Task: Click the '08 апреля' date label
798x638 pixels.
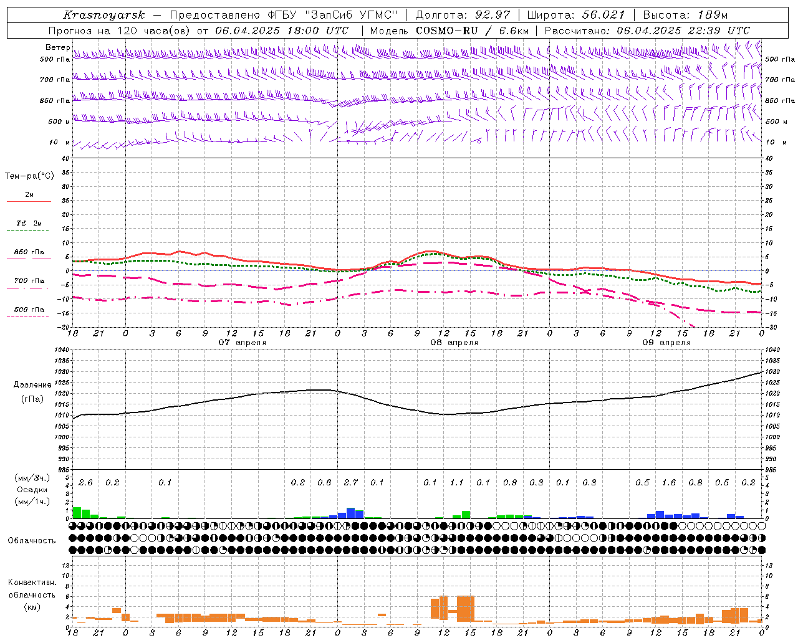Action: (x=454, y=342)
